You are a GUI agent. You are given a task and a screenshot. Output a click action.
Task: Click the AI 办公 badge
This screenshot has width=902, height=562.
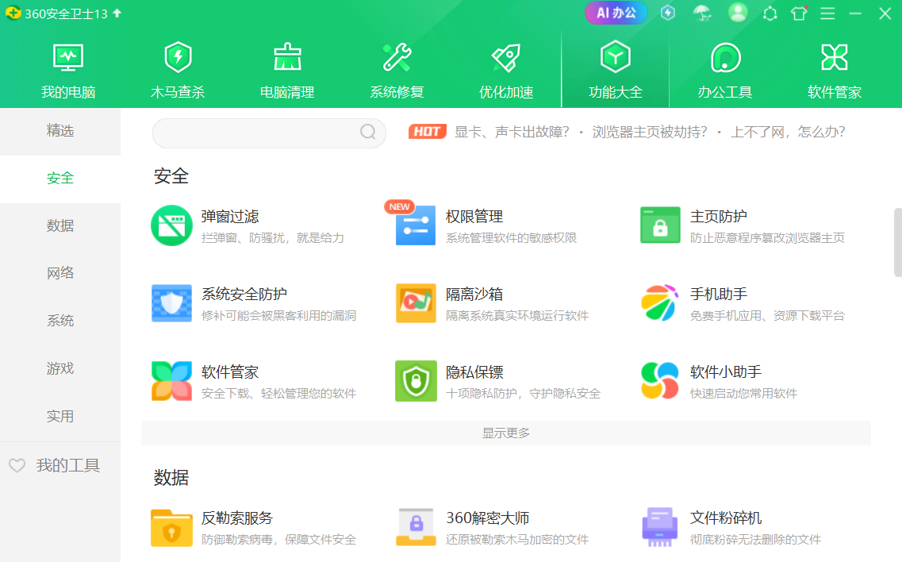tap(616, 13)
